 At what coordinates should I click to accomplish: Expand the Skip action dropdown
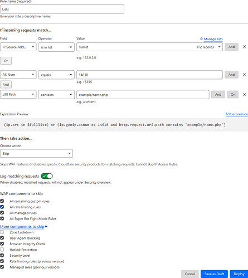pos(36,153)
